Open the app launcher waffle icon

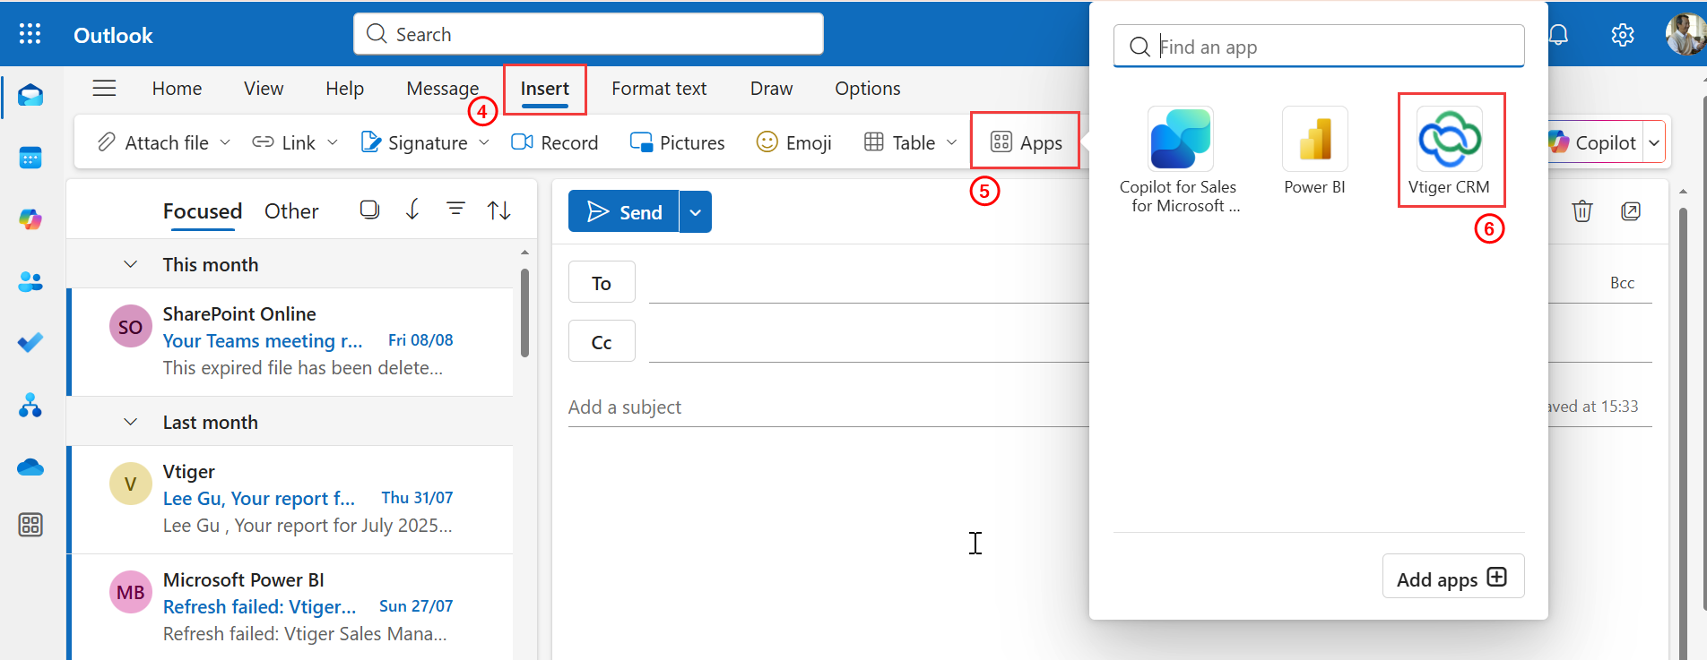click(30, 35)
